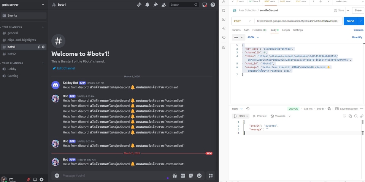Open network information globe icon

pyautogui.click(x=329, y=109)
